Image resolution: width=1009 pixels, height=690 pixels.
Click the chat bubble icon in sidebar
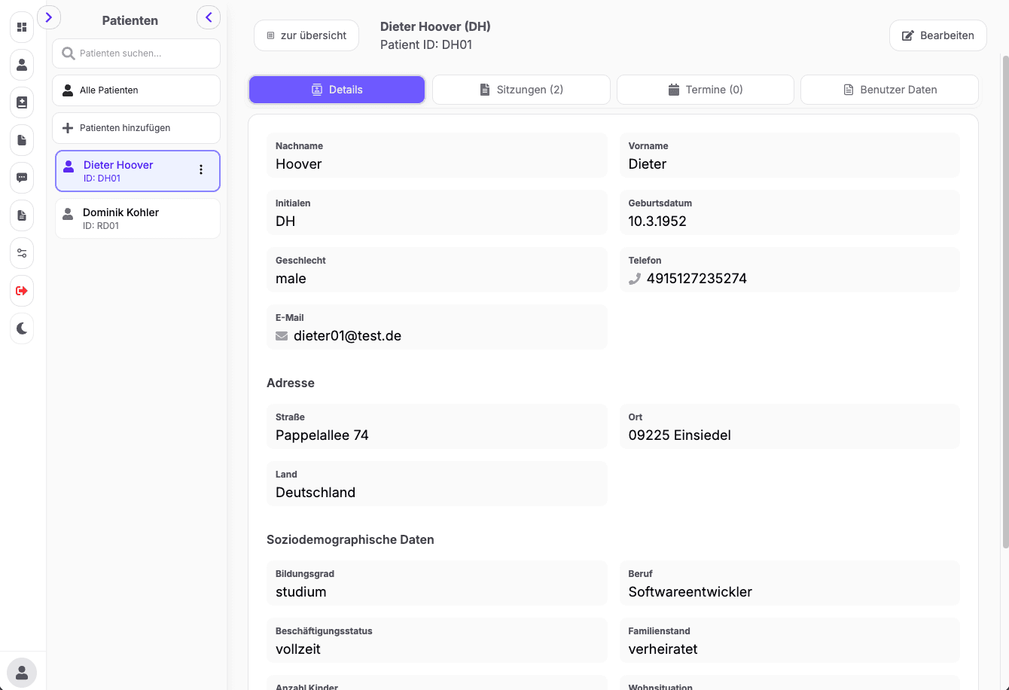click(x=22, y=178)
